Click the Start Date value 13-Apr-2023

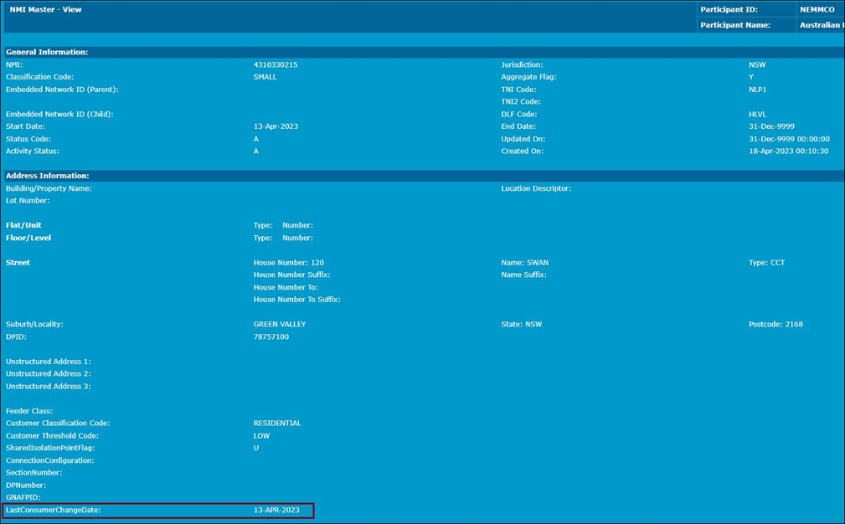(276, 126)
